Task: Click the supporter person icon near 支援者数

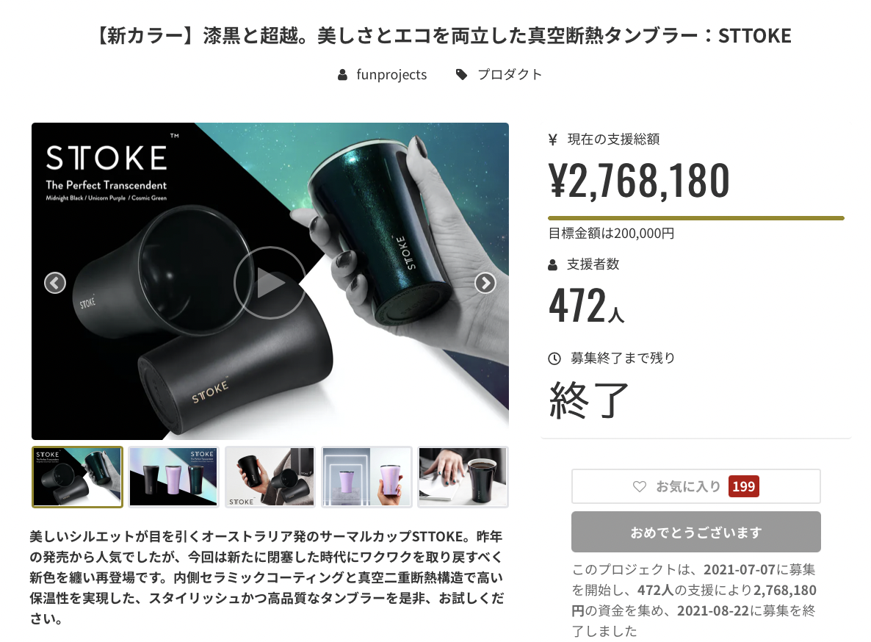Action: tap(553, 265)
